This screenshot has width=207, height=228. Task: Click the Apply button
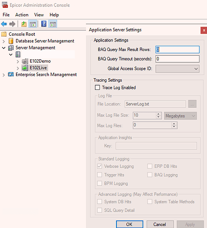[x=190, y=224]
